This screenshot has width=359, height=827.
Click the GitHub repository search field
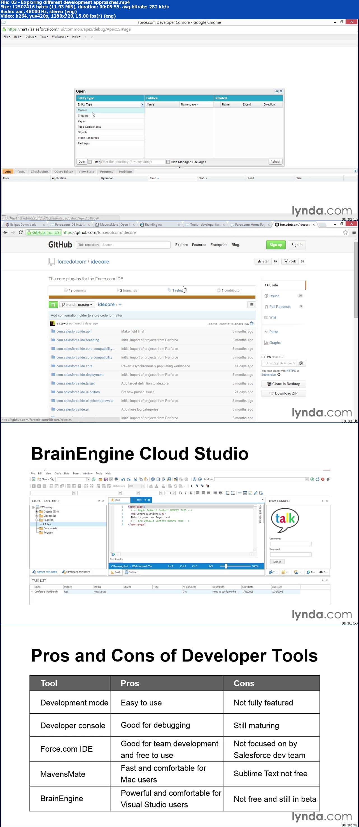tap(136, 245)
